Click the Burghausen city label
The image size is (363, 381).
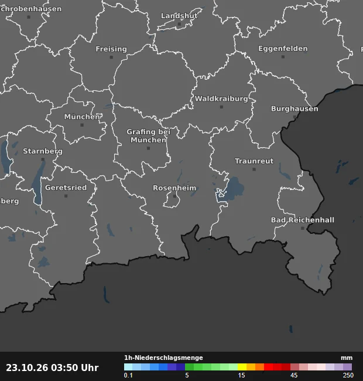coord(294,108)
